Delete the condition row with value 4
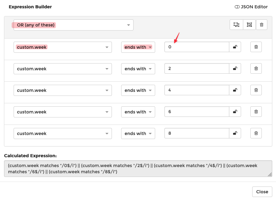This screenshot has height=201, width=276. coord(256,90)
